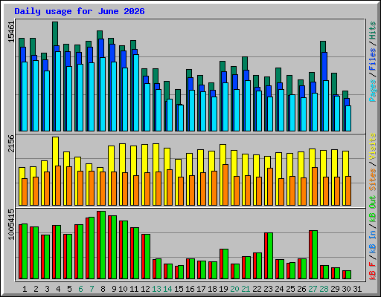This screenshot has width=381, height=297.
Task: Click the green day 21 axis label
Action: tap(246, 289)
